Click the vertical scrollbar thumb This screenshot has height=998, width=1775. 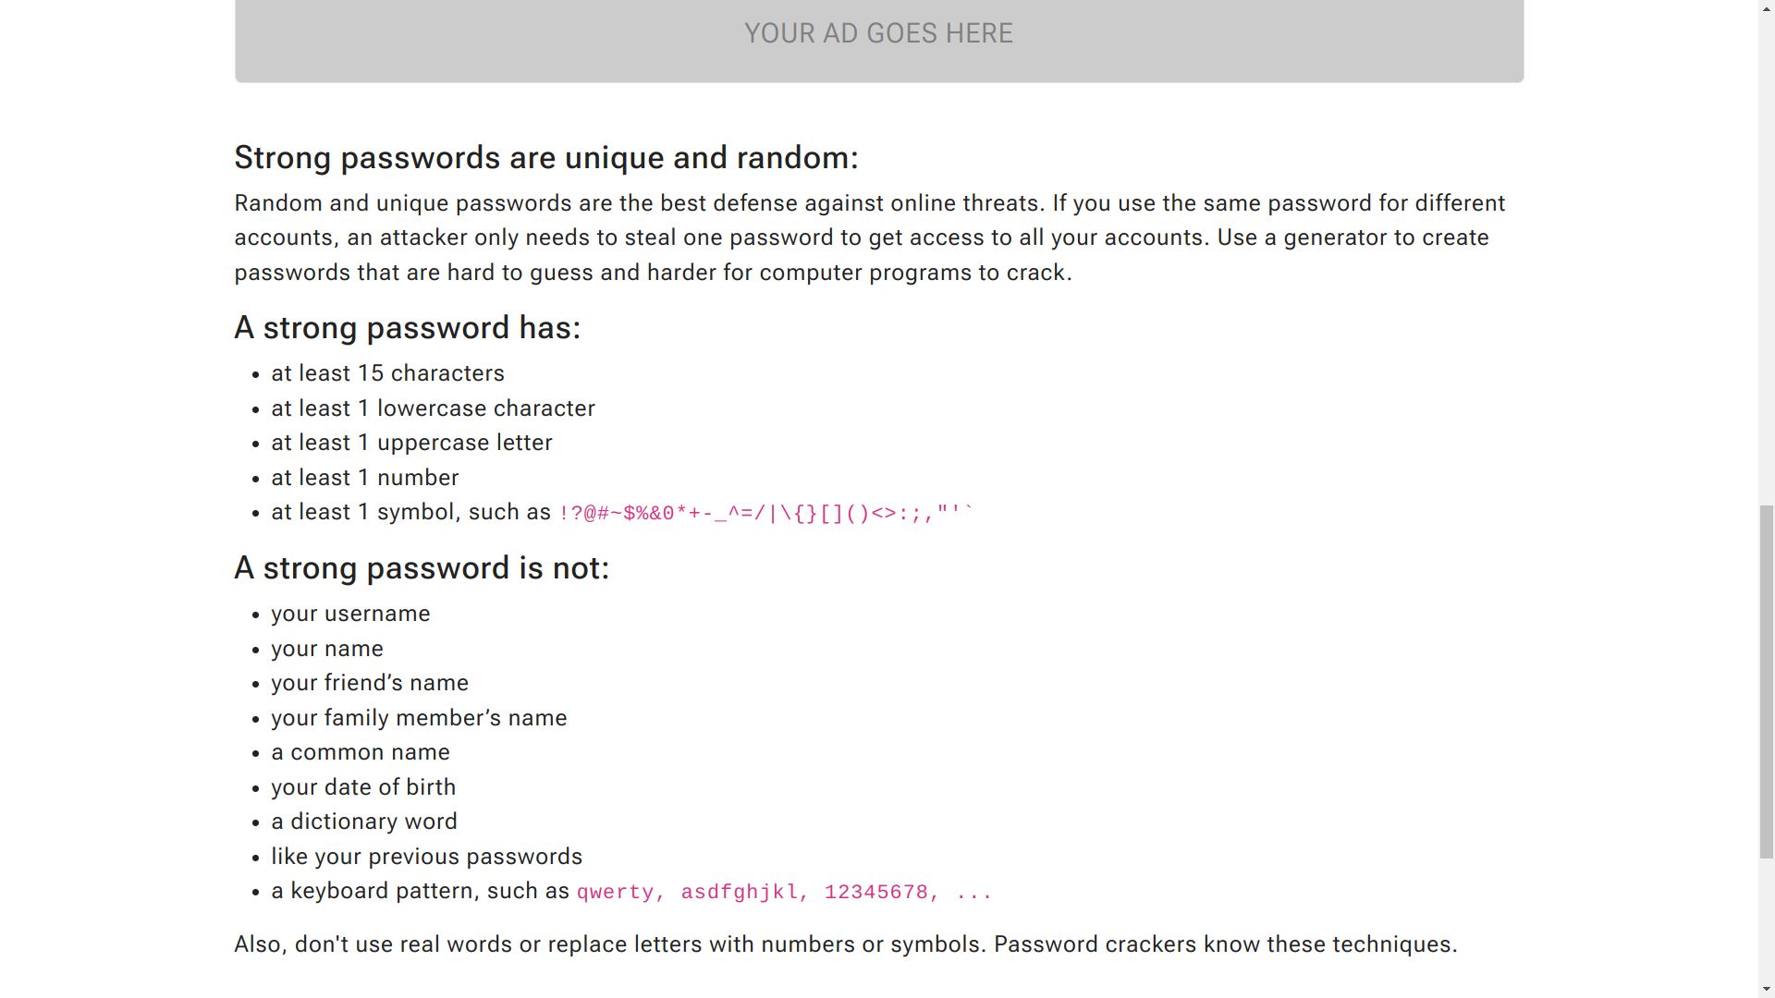click(1766, 682)
